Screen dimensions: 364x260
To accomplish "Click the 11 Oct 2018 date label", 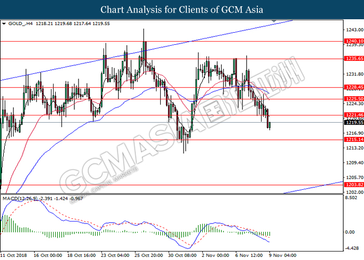I will pos(14,255).
